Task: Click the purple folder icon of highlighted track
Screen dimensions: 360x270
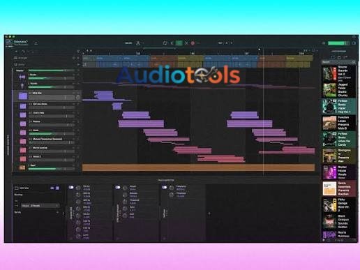Action: click(23, 96)
